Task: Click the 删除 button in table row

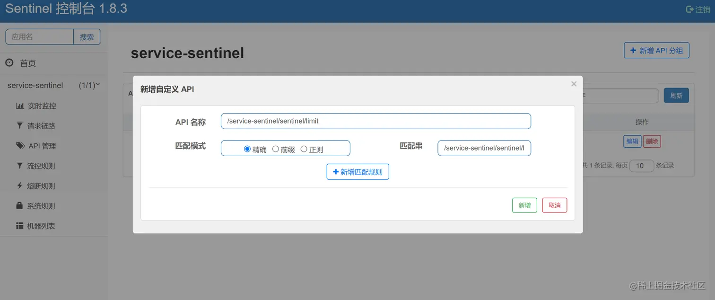Action: coord(652,141)
